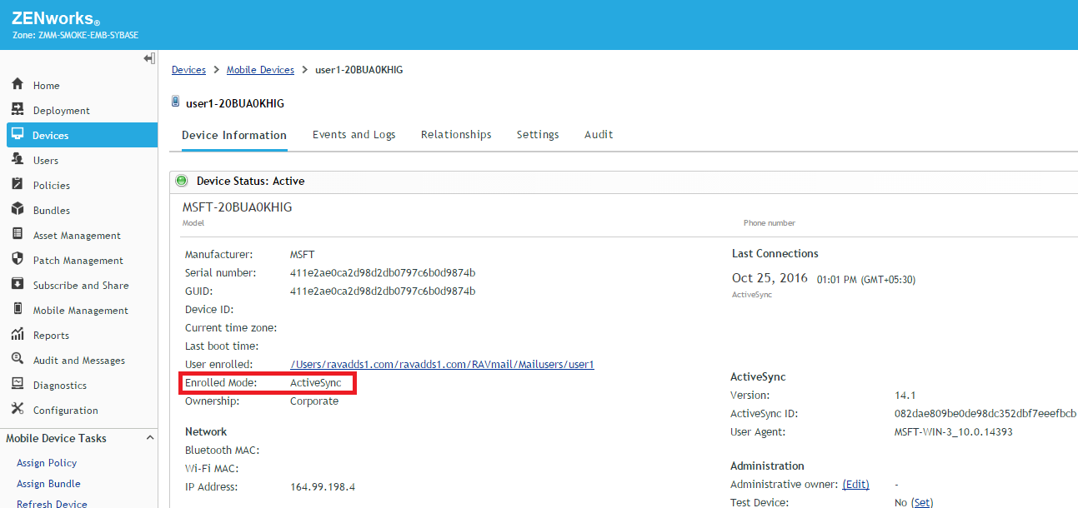The height and width of the screenshot is (508, 1078).
Task: Click Set next to Test Device
Action: tap(922, 503)
